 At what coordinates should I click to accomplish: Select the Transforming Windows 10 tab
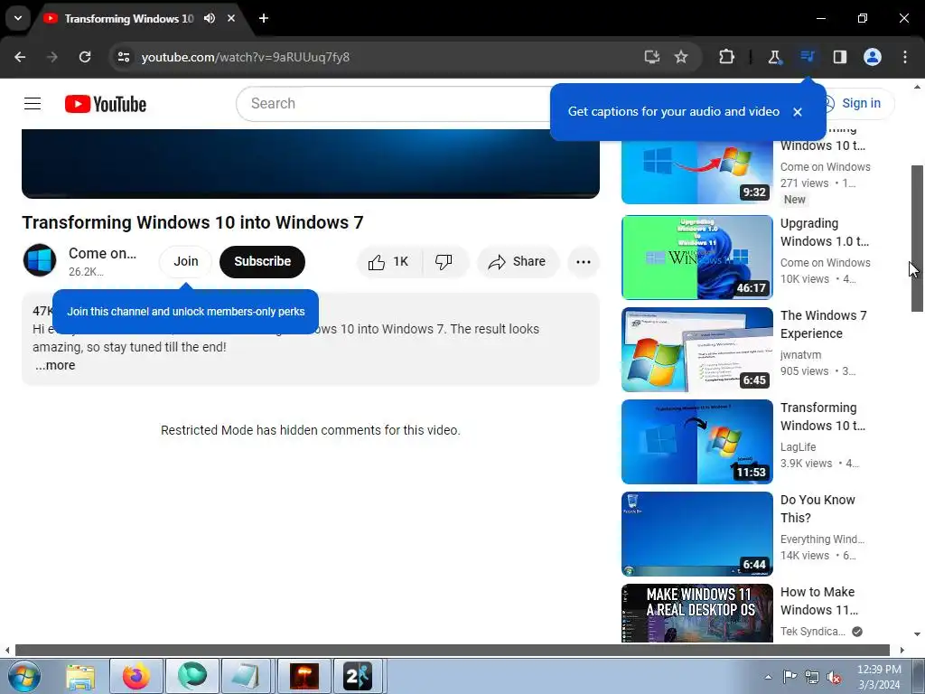(x=128, y=19)
